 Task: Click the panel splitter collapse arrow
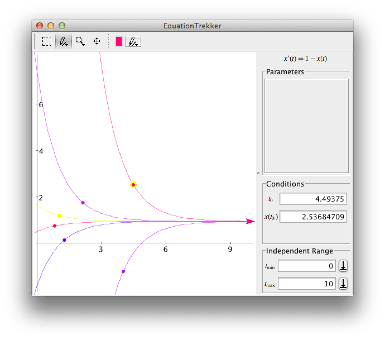pos(259,173)
